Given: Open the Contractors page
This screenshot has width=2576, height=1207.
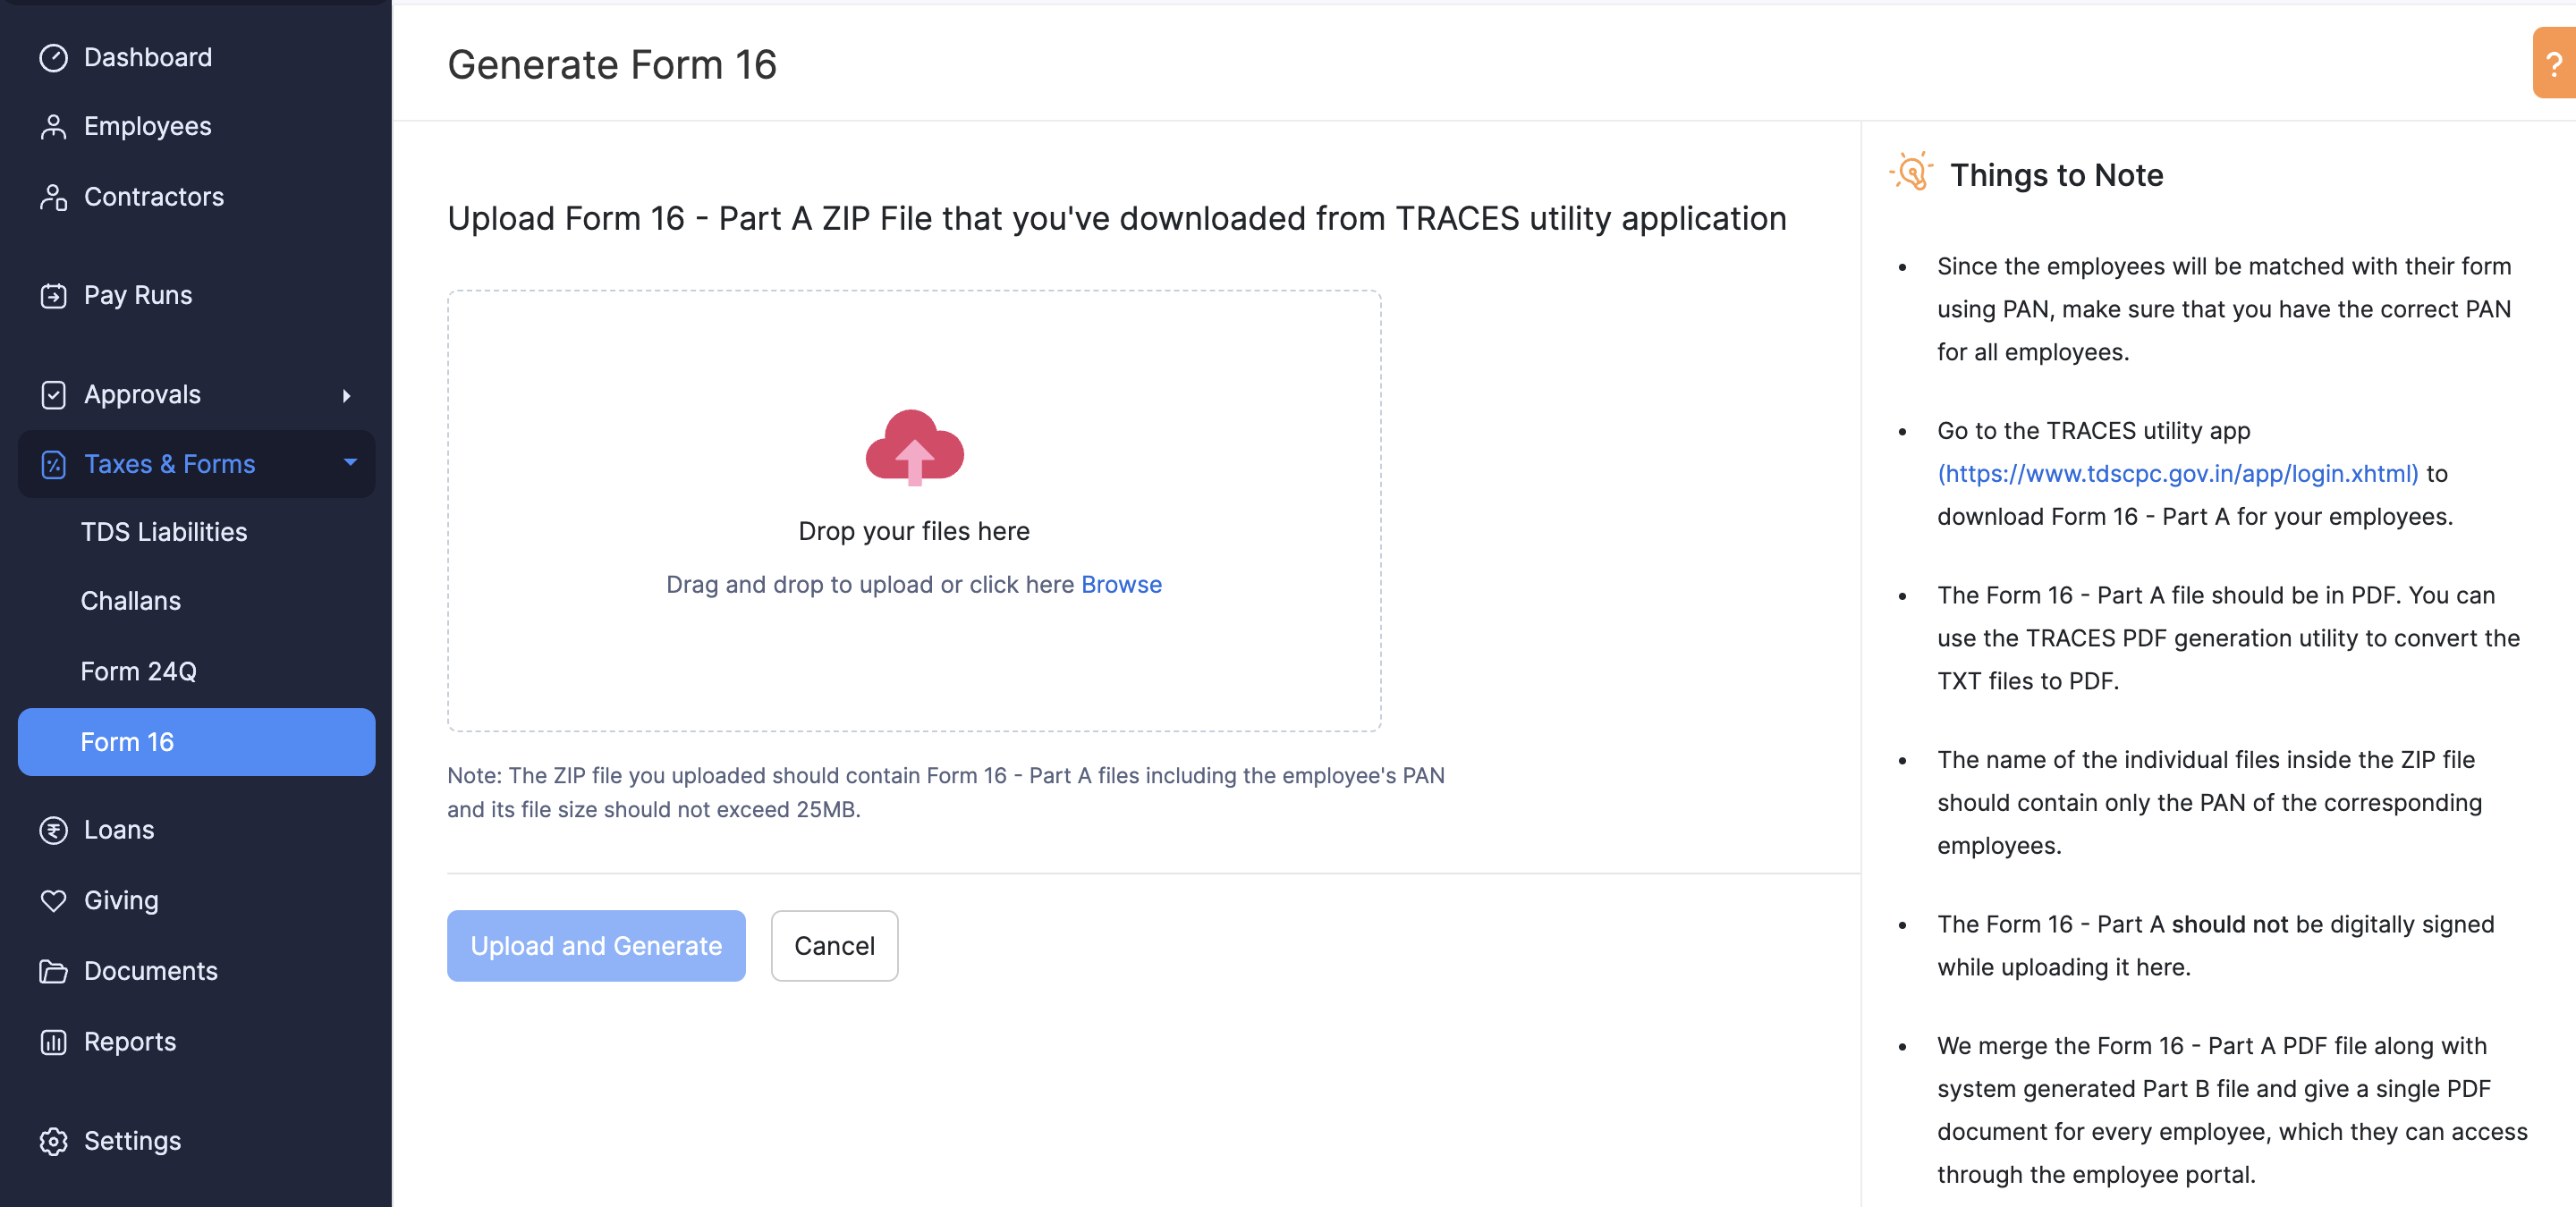Looking at the screenshot, I should [x=153, y=197].
